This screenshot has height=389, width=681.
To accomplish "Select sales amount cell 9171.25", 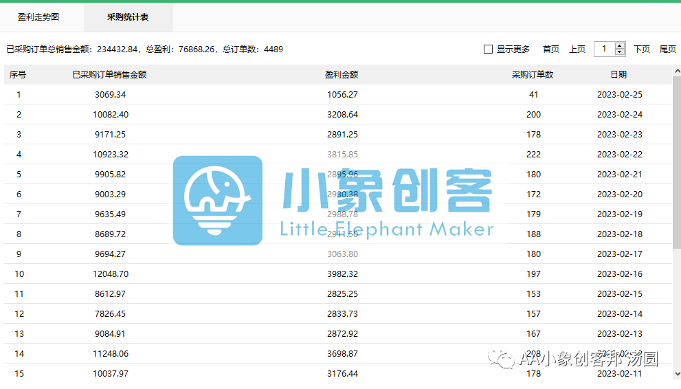I will pos(111,135).
